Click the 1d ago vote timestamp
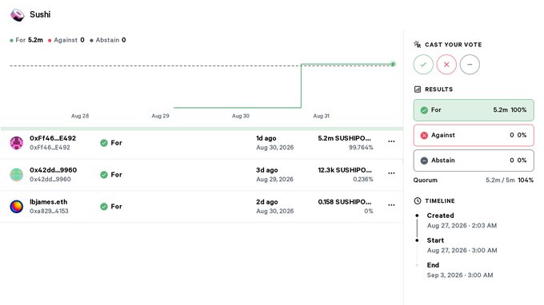The height and width of the screenshot is (305, 544). [x=266, y=138]
